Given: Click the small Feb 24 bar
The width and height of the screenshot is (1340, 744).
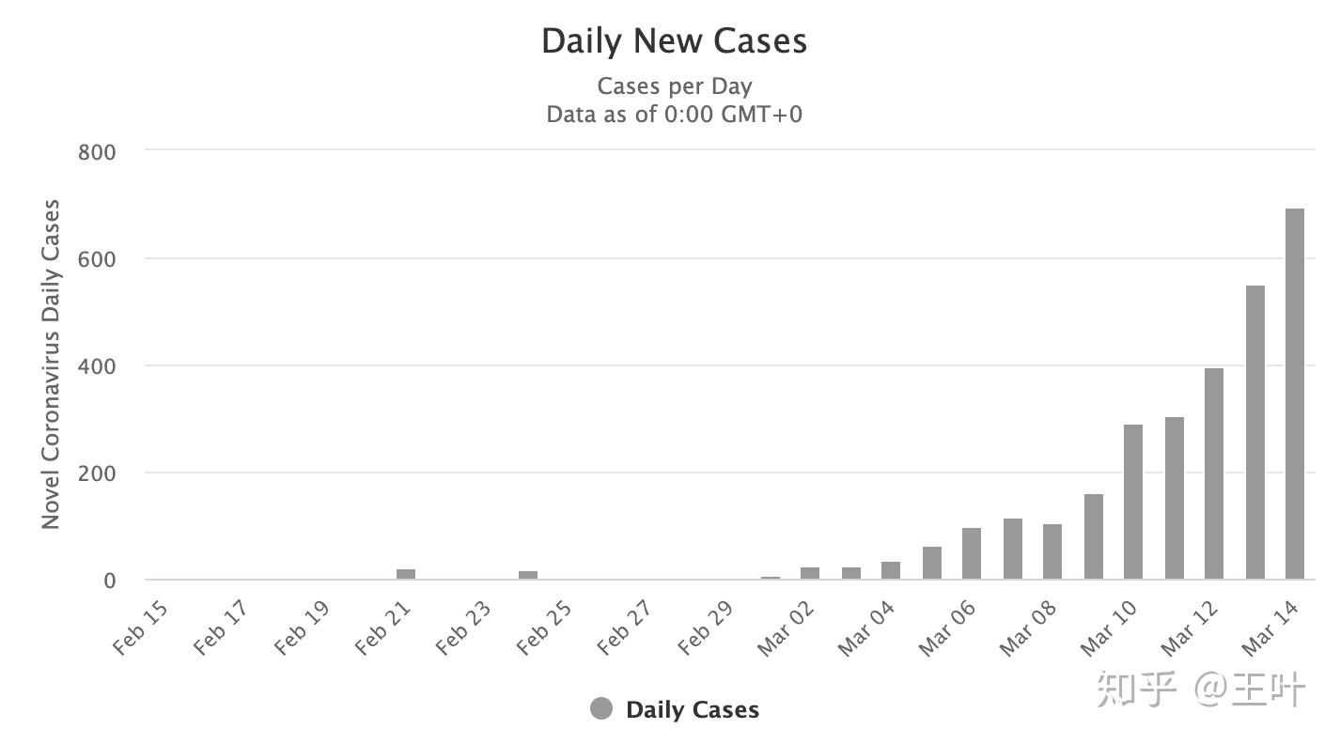Looking at the screenshot, I should pos(528,575).
